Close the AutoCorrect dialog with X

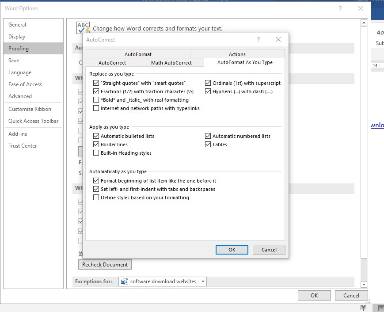pyautogui.click(x=278, y=39)
